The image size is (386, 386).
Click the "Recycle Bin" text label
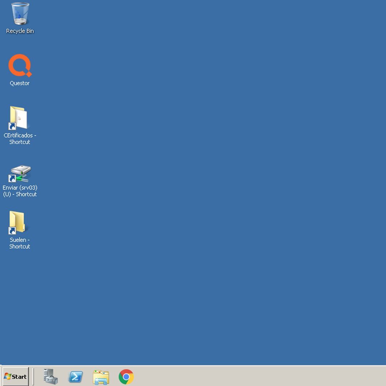click(x=20, y=31)
